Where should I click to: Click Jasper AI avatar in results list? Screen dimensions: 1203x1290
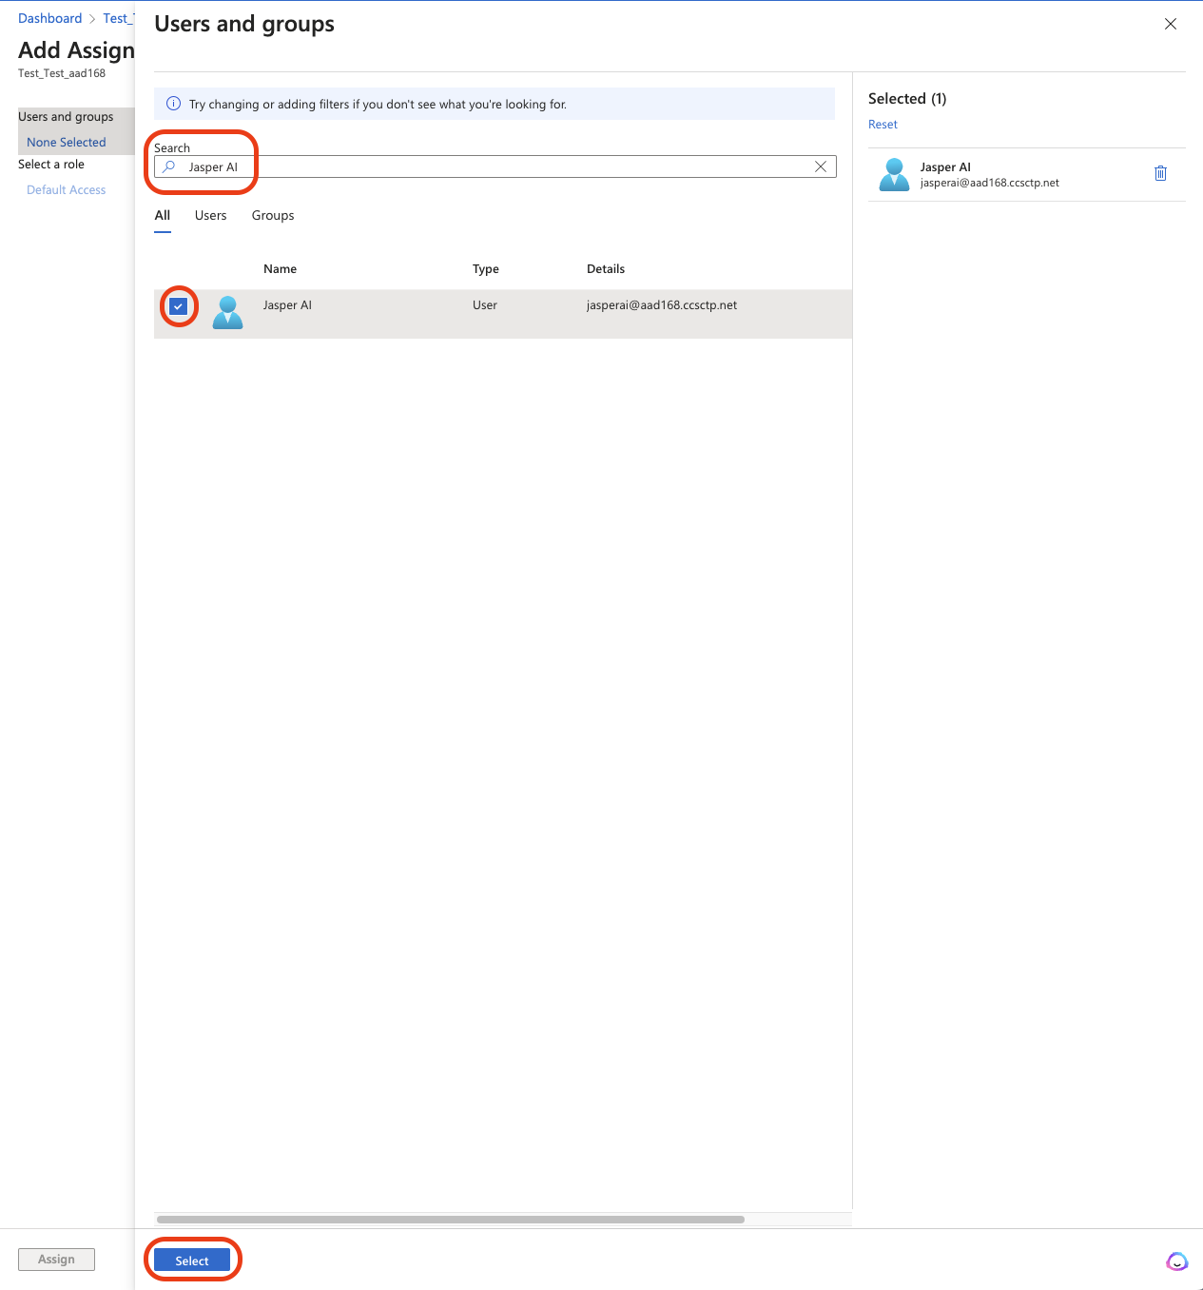point(227,312)
